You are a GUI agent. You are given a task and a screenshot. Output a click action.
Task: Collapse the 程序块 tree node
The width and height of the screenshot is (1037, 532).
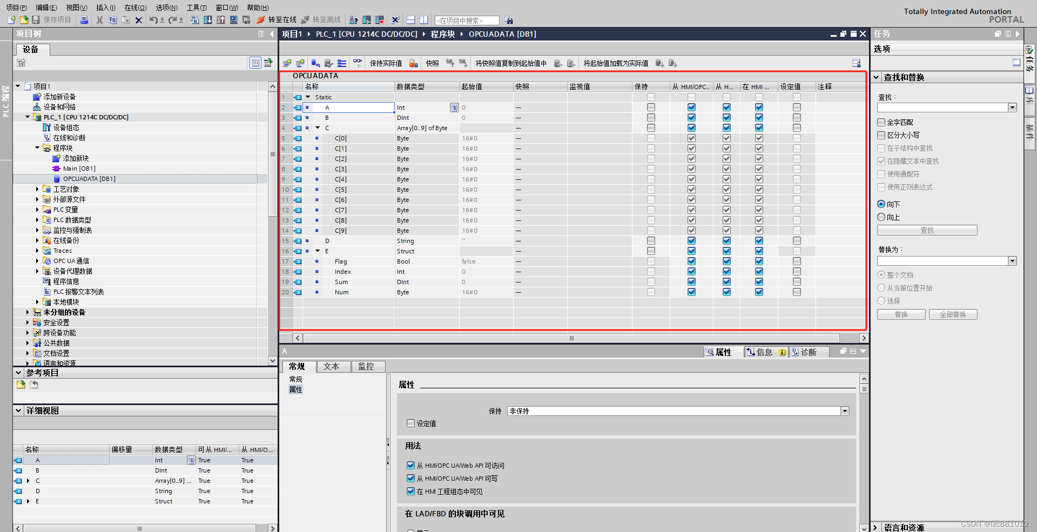[x=37, y=148]
